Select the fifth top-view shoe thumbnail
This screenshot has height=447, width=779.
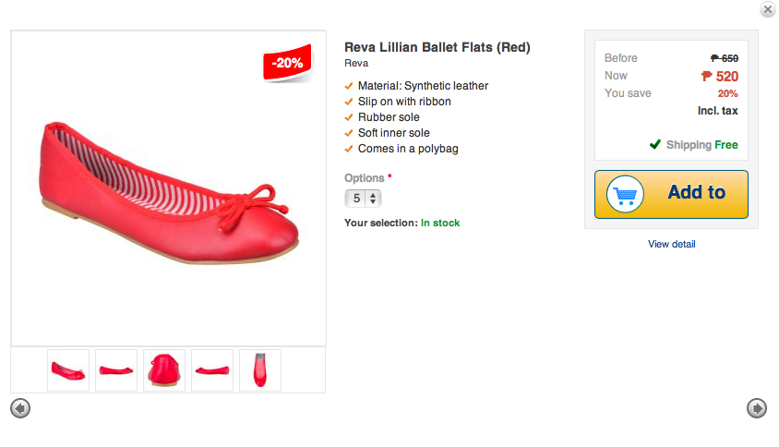(x=260, y=370)
